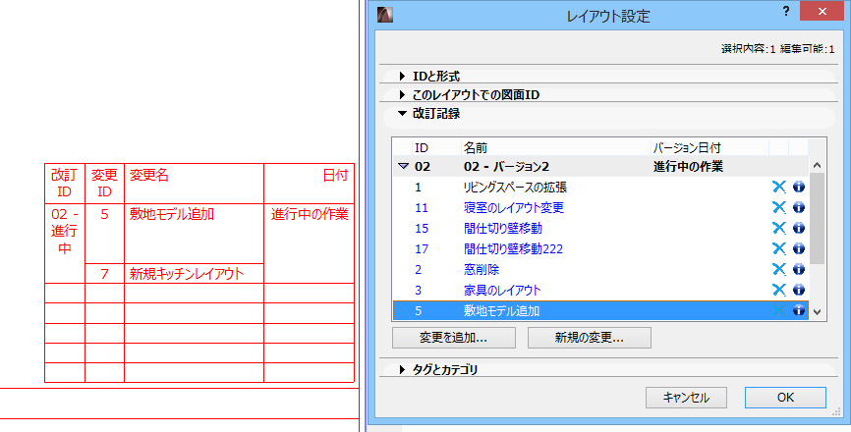Close the レイアウト設定 dialog
This screenshot has width=851, height=432.
pyautogui.click(x=822, y=12)
